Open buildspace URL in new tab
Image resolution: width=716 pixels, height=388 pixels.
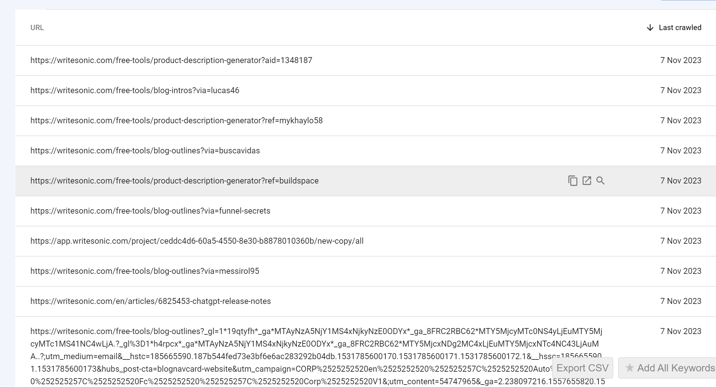point(587,181)
